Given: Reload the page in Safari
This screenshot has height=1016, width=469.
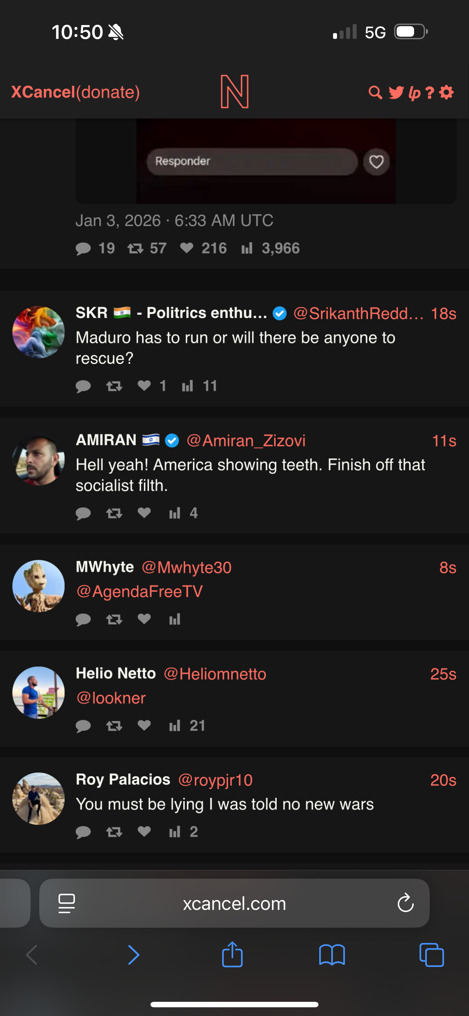Looking at the screenshot, I should (405, 903).
